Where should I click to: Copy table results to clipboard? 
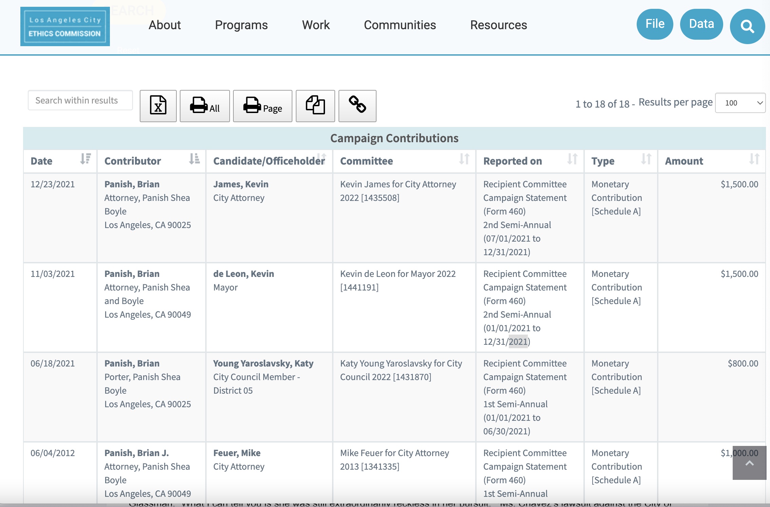pos(315,106)
